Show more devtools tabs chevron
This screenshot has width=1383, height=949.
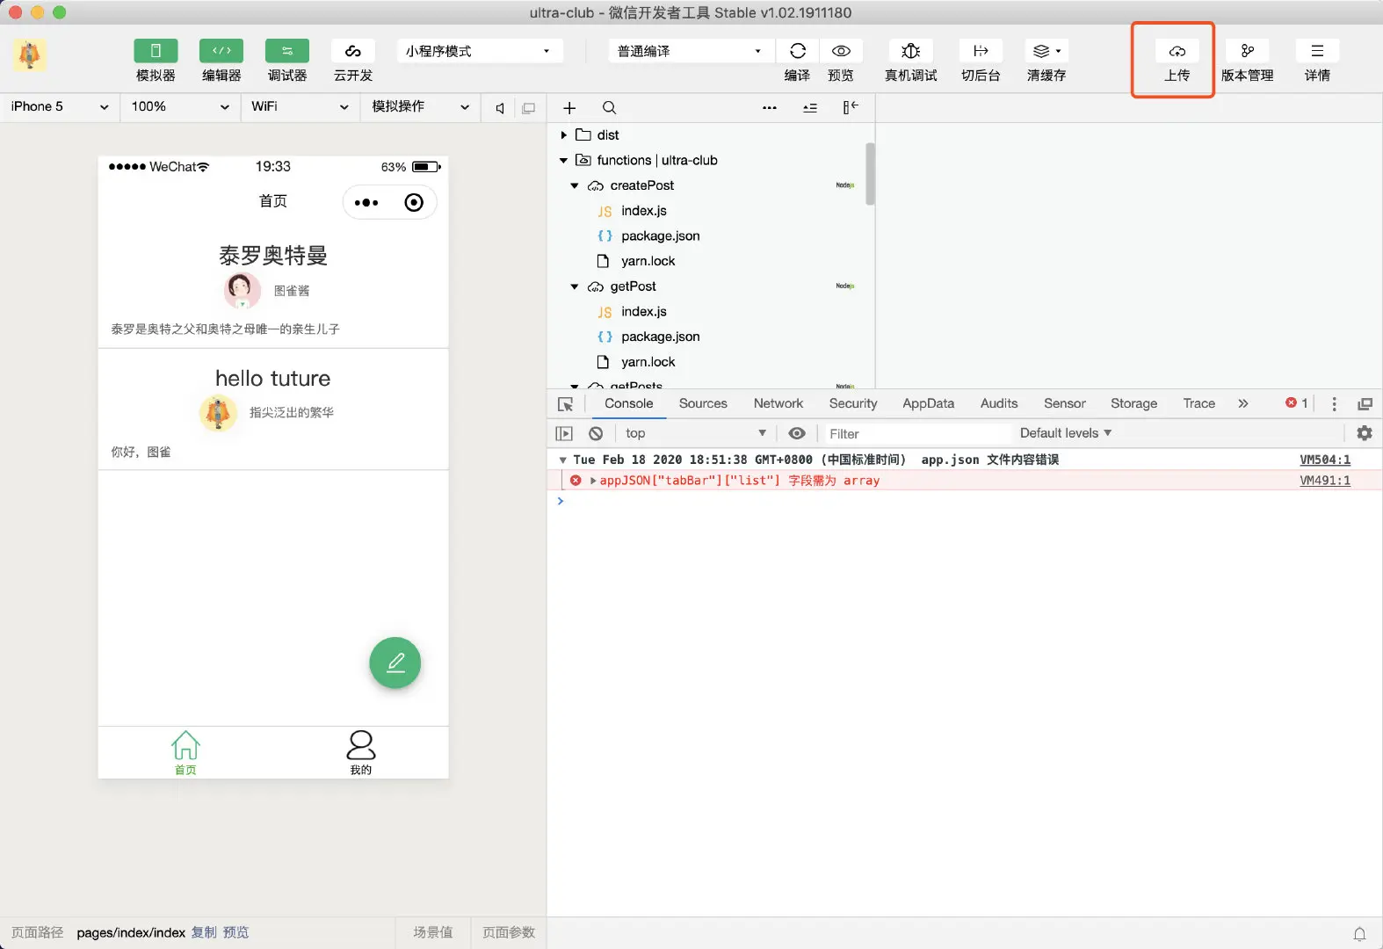[x=1243, y=403]
